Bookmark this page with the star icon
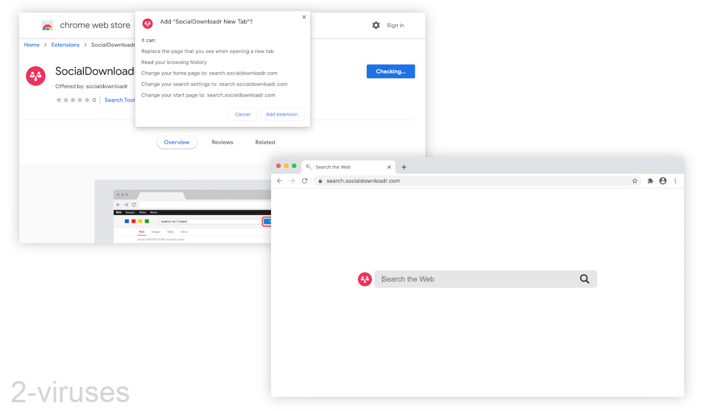 tap(635, 181)
